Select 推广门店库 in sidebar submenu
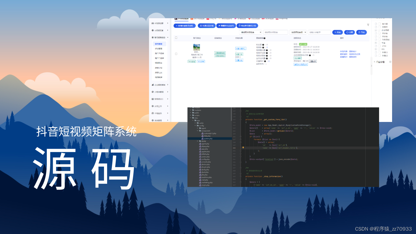The width and height of the screenshot is (416, 234). pyautogui.click(x=159, y=58)
